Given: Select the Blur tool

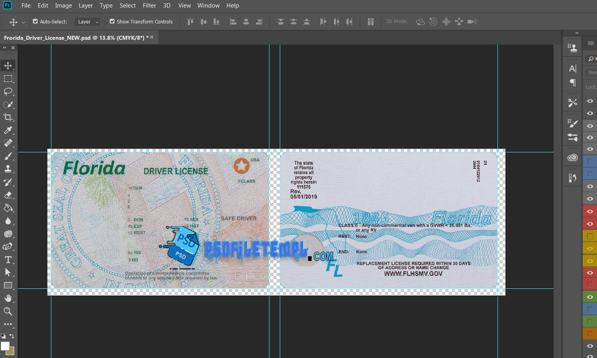Looking at the screenshot, I should (8, 220).
